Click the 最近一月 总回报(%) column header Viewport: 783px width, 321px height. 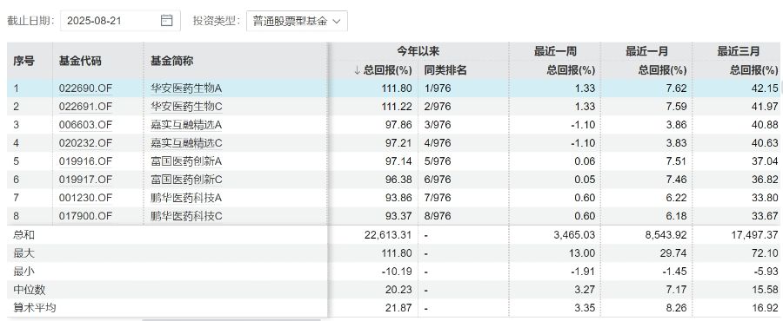663,70
